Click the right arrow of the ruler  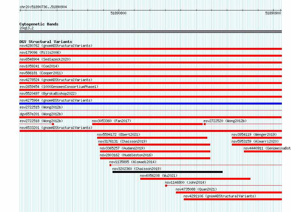pos(281,10)
